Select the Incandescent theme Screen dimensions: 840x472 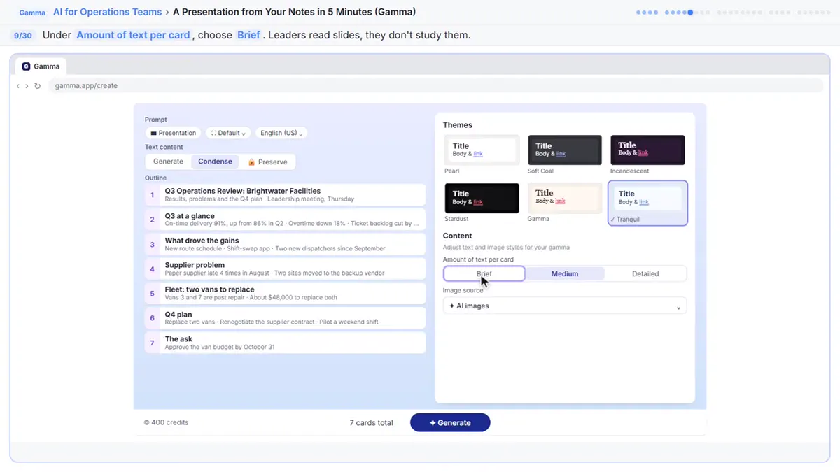coord(647,150)
